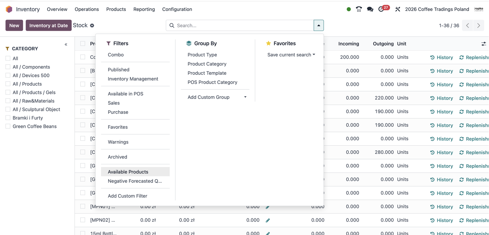Open the user avatar menu
Viewport: 489px width, 235px height.
click(x=479, y=9)
